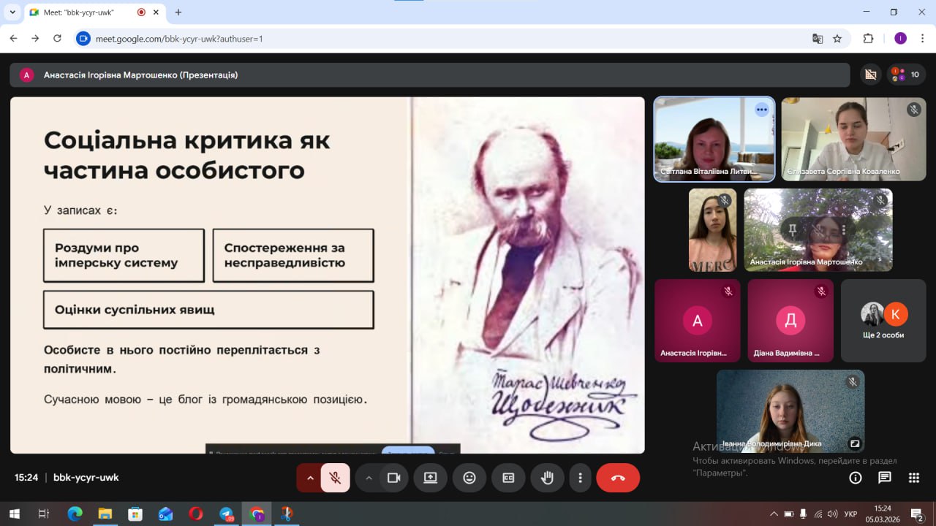Image resolution: width=936 pixels, height=526 pixels.
Task: Select Єлизавета Сергіївна Коваленко's video tile
Action: pos(853,139)
